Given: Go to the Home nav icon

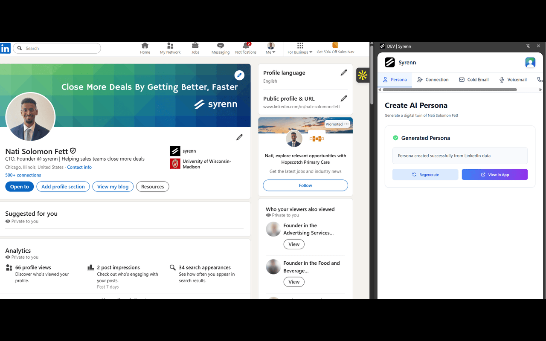Looking at the screenshot, I should click(x=145, y=48).
